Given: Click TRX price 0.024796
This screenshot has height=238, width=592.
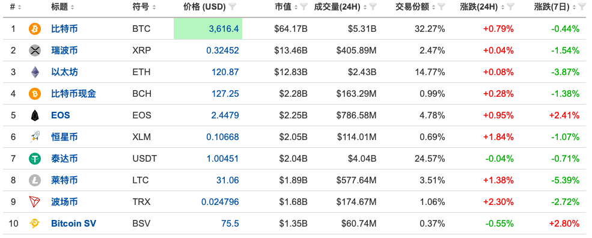Looking at the screenshot, I should pyautogui.click(x=220, y=202).
